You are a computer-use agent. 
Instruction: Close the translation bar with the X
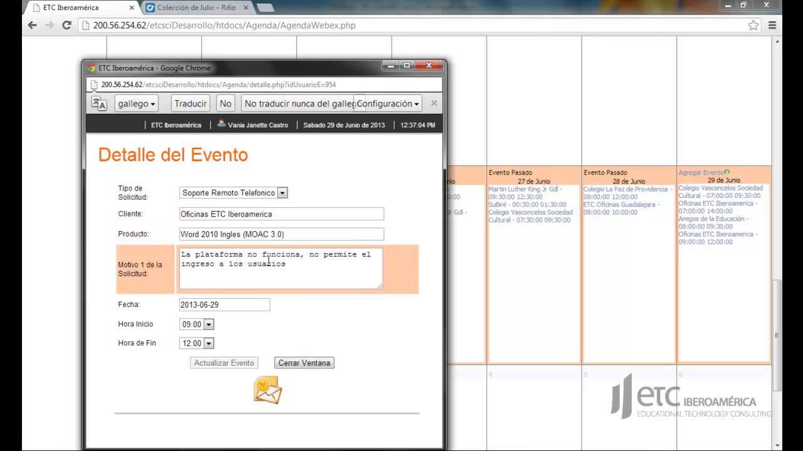pyautogui.click(x=433, y=103)
